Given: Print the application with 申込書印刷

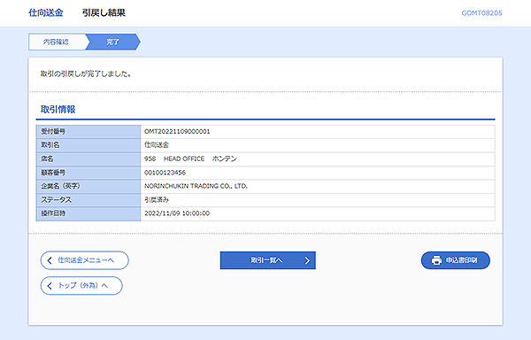Looking at the screenshot, I should click(456, 260).
